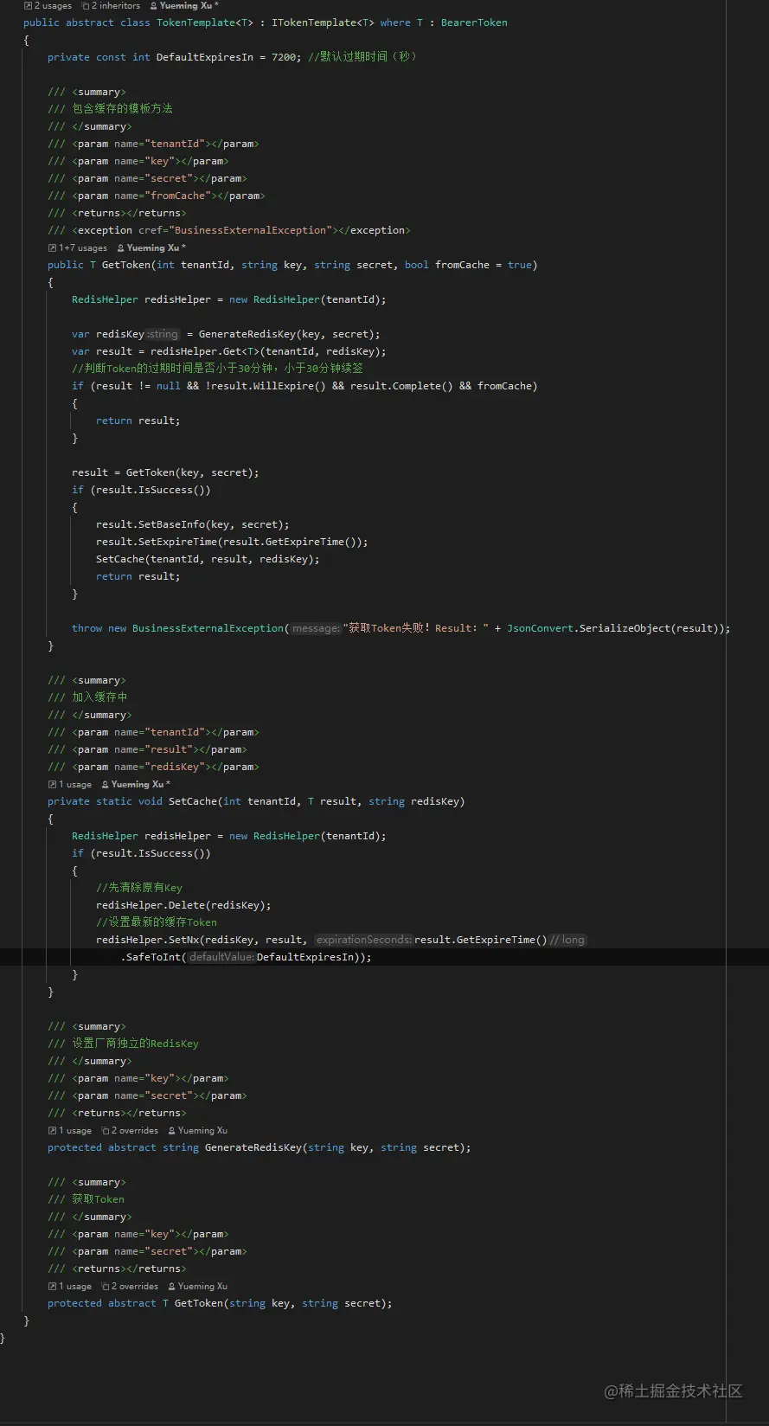Click author lens "Yueming Xu" beside "1+7 usages"
The height and width of the screenshot is (1426, 769).
(x=151, y=247)
